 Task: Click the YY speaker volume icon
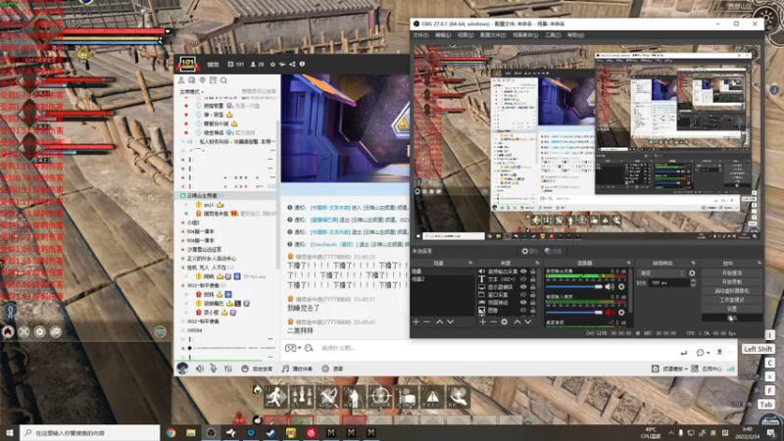click(x=200, y=368)
